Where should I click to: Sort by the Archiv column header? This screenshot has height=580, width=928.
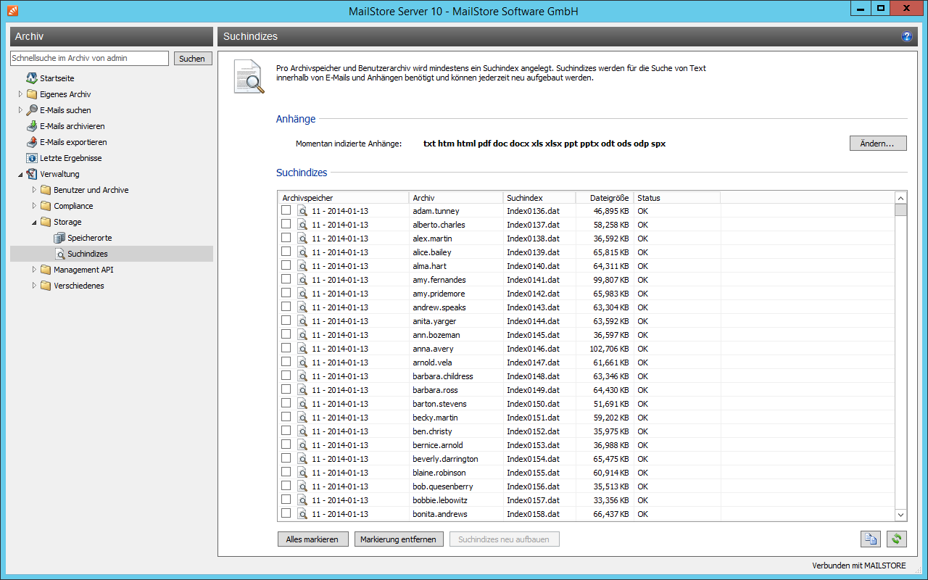point(455,197)
